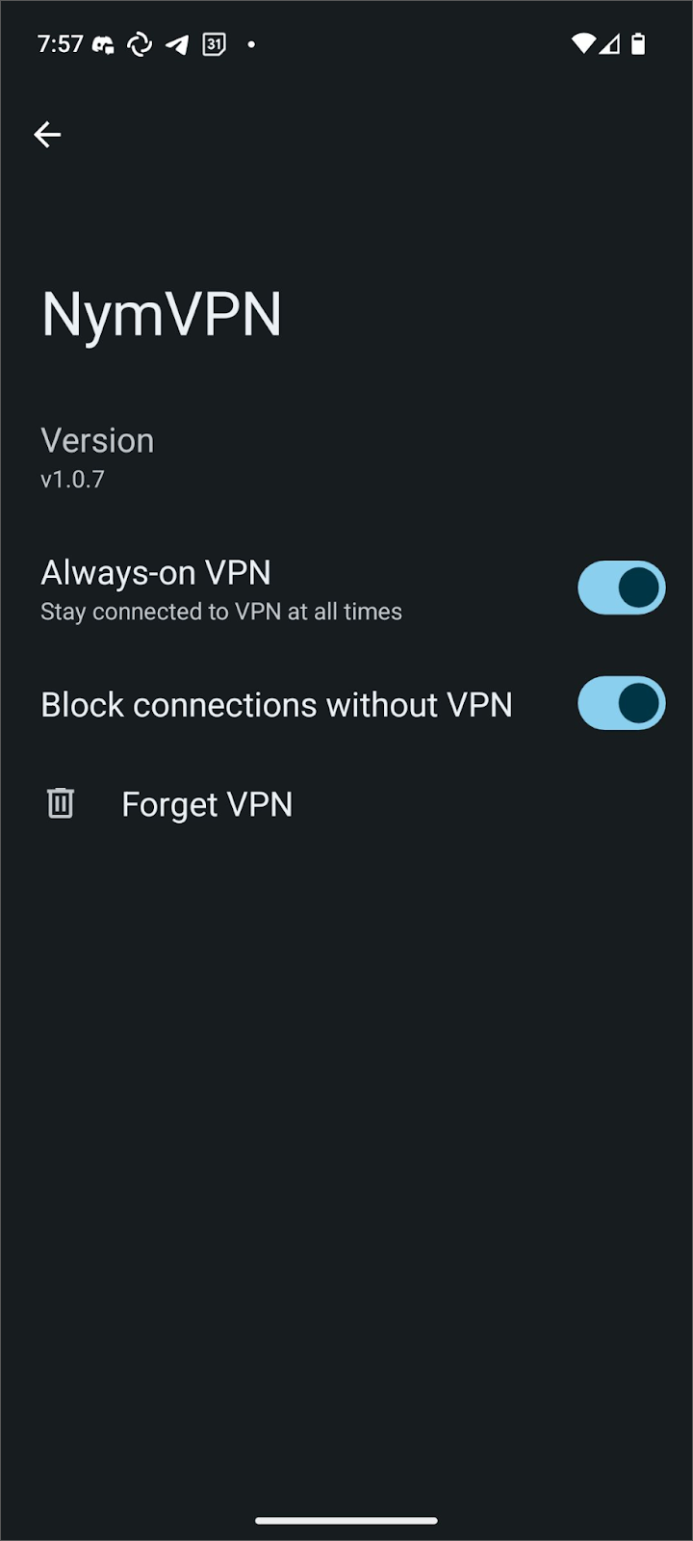Tap Forget VPN
Image resolution: width=693 pixels, height=1541 pixels.
207,804
